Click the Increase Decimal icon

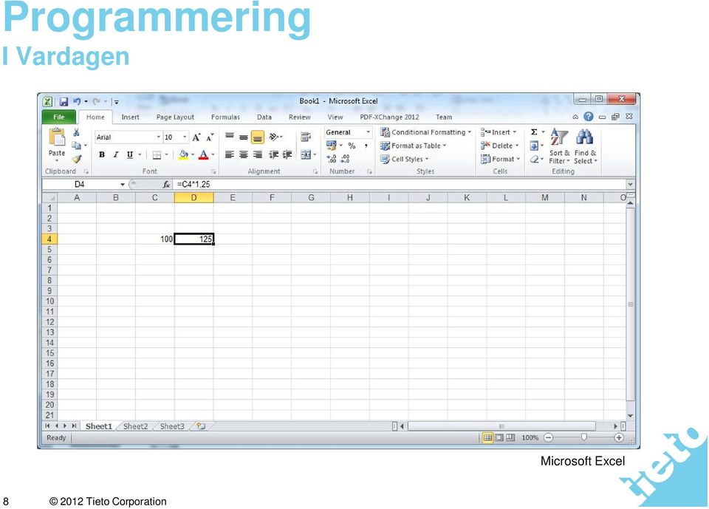tap(332, 159)
